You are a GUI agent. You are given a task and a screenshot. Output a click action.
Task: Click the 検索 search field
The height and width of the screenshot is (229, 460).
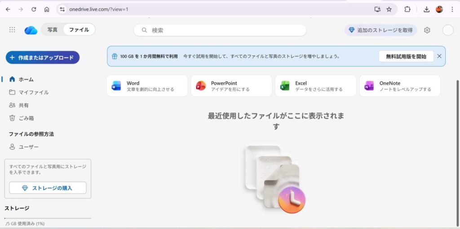click(220, 30)
